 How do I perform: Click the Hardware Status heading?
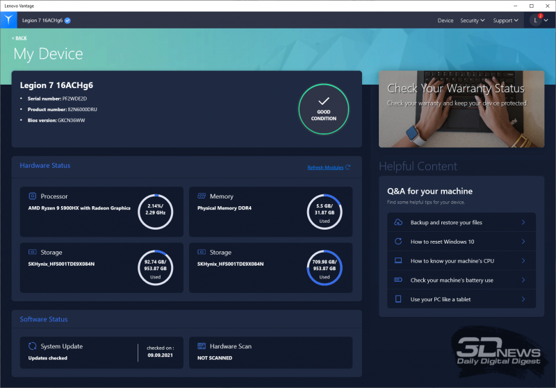pos(45,165)
